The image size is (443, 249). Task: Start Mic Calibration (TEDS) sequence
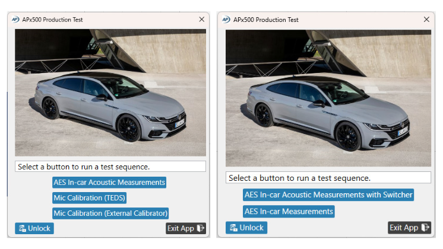pos(90,197)
